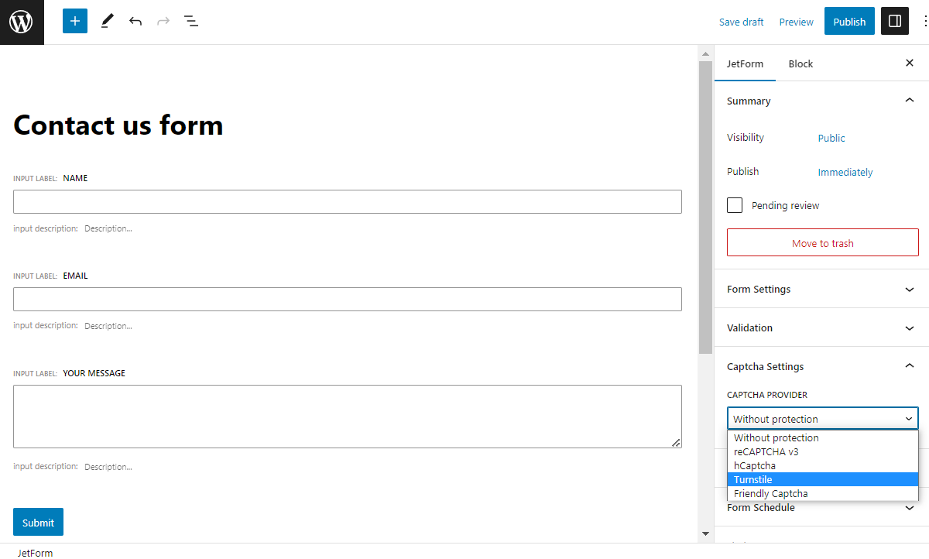Click inside the NAME input field
929x559 pixels.
(347, 201)
